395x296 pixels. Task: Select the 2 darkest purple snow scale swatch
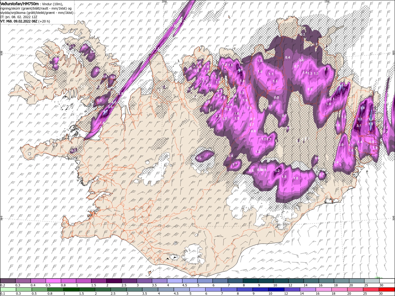[114, 280]
